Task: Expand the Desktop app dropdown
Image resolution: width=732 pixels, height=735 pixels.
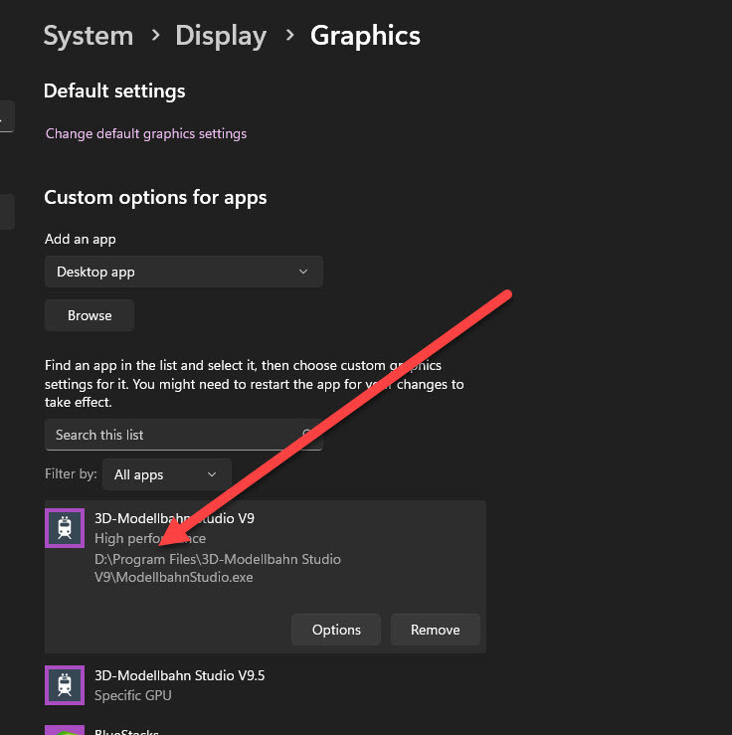Action: pyautogui.click(x=184, y=272)
